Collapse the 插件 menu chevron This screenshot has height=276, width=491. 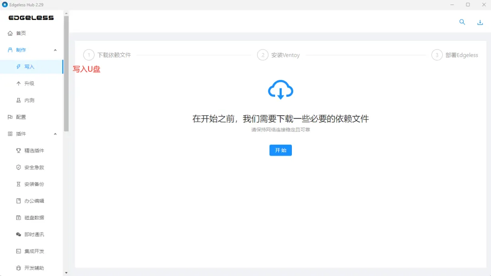(55, 134)
